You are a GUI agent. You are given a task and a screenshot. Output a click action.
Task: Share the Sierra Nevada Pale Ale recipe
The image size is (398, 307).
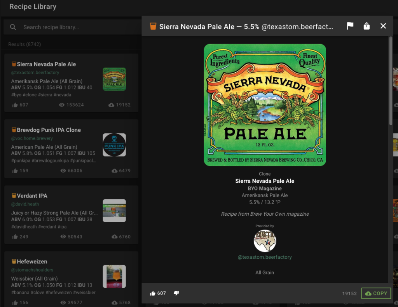coord(367,26)
